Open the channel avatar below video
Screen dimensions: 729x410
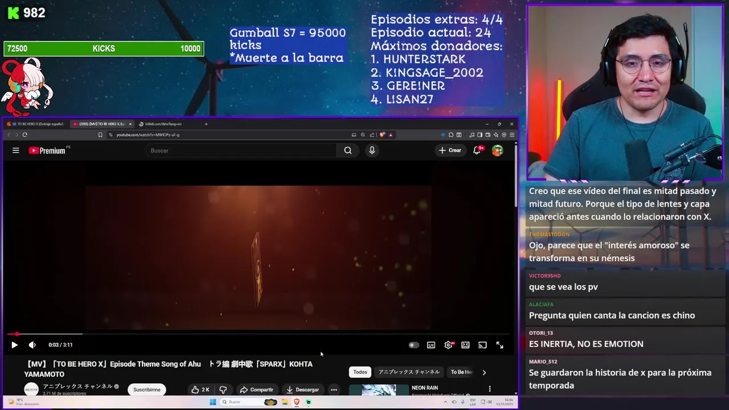(32, 389)
